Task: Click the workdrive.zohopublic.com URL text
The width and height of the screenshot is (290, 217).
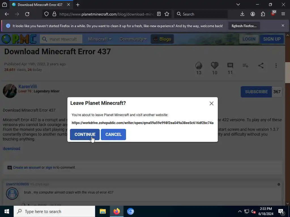Action: coord(142,123)
